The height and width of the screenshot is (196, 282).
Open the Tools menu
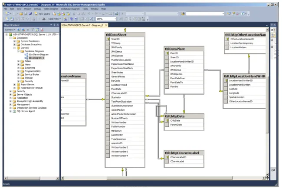click(x=85, y=9)
